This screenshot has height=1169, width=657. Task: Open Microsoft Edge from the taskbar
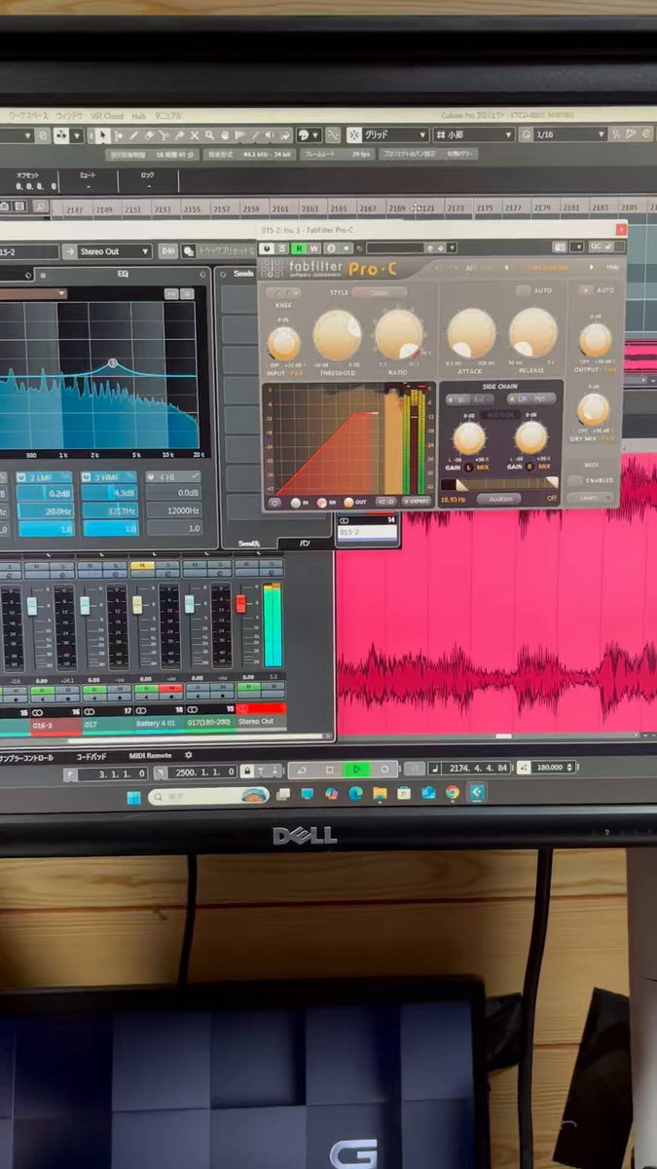pos(355,794)
